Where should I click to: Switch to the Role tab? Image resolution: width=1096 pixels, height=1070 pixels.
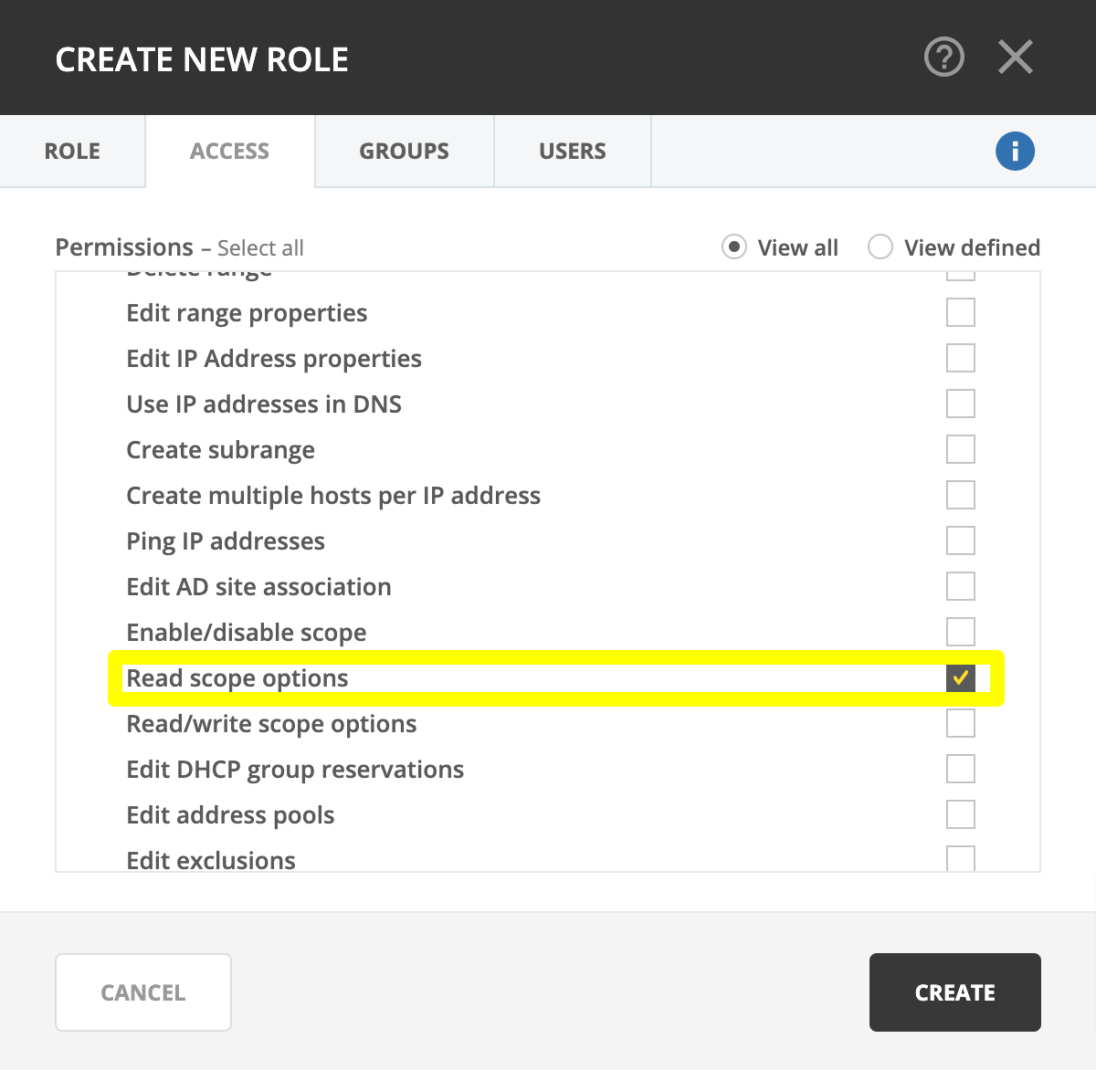point(72,151)
